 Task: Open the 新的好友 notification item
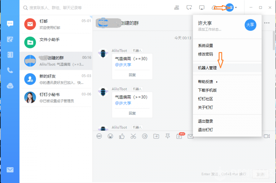56,79
